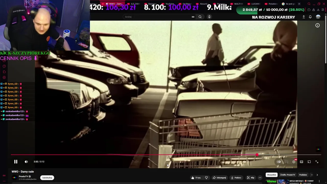Viewport: 327px width, 184px height.
Task: Select the Źródło: ProstoTV filter chip
Action: 288,175
